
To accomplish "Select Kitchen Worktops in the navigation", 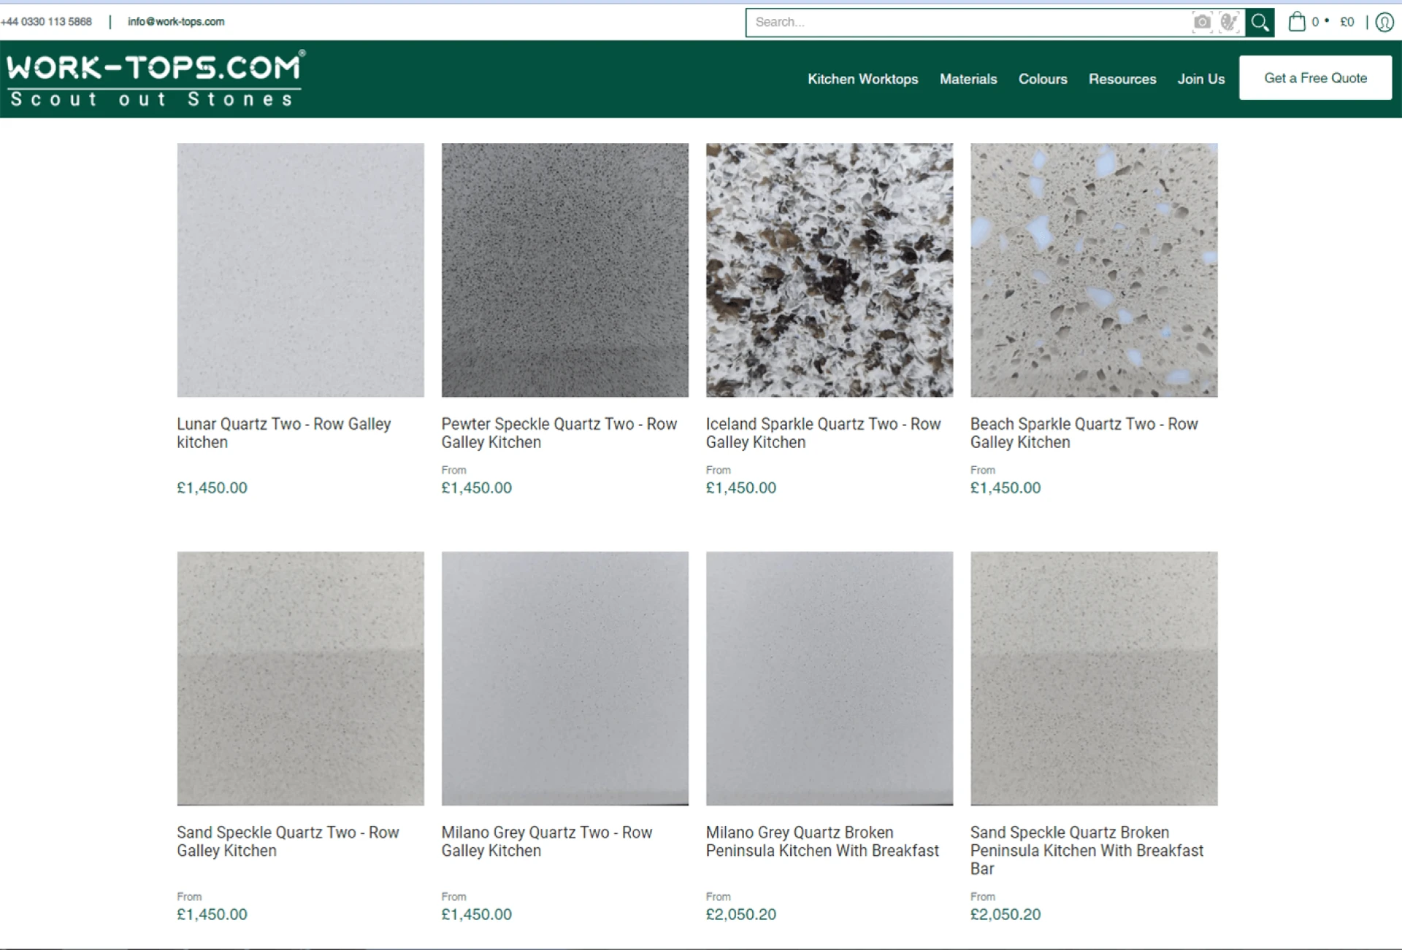I will click(x=862, y=79).
